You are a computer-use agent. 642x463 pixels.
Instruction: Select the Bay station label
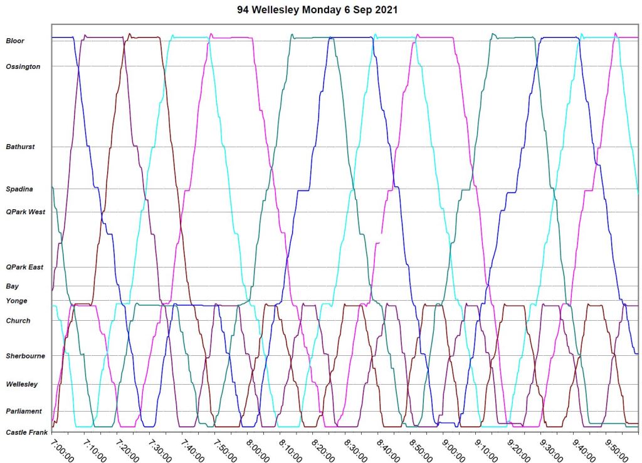coord(12,286)
